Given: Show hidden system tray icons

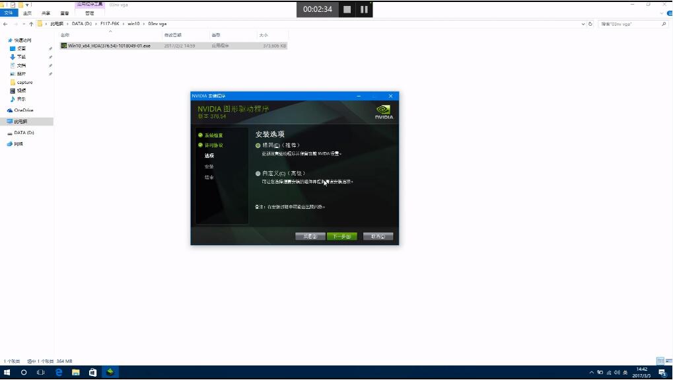Looking at the screenshot, I should point(592,372).
